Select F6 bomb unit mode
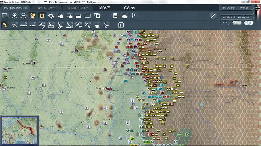Image resolution: width=261 pixels, height=146 pixels. tap(51, 25)
